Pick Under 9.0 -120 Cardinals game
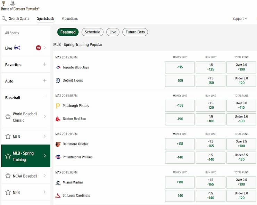This screenshot has width=257, height=205. 241,196
